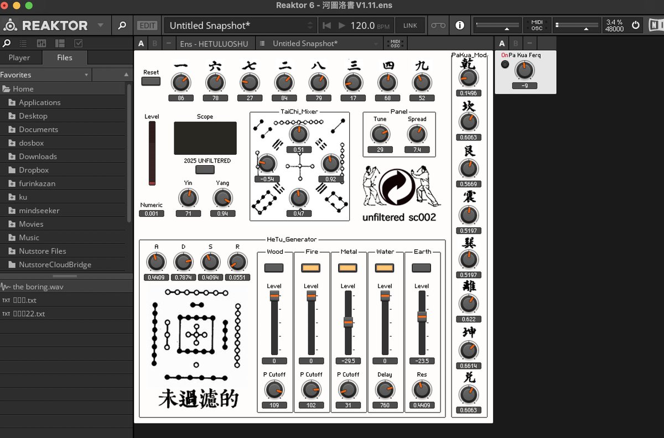Click the Pa Kua Ferq knob

click(x=525, y=70)
